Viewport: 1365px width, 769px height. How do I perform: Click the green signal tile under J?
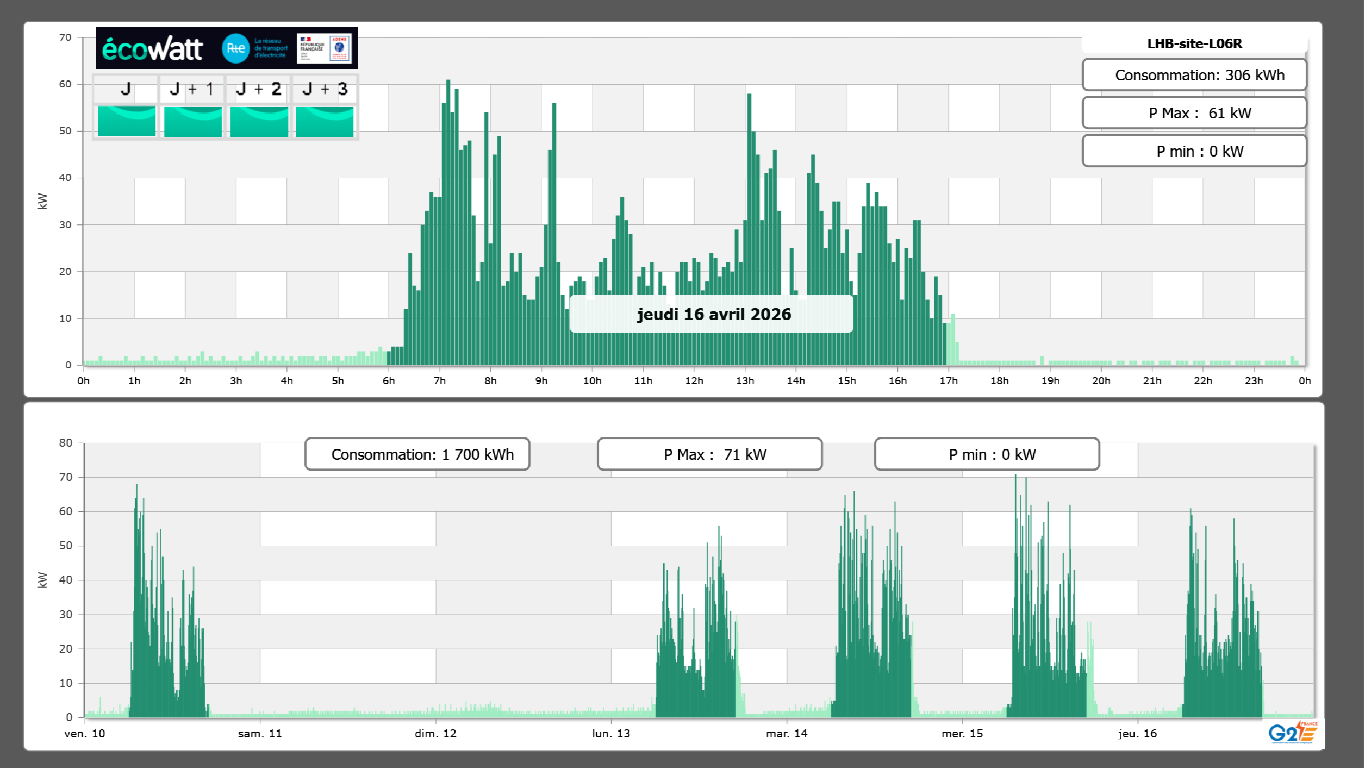tap(127, 121)
